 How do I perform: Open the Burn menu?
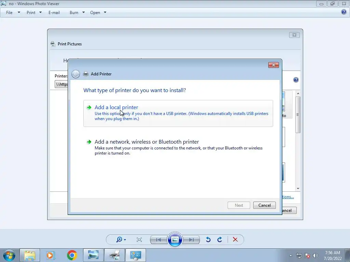(74, 13)
